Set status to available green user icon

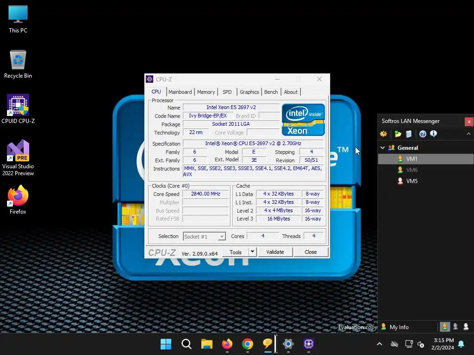(445, 327)
